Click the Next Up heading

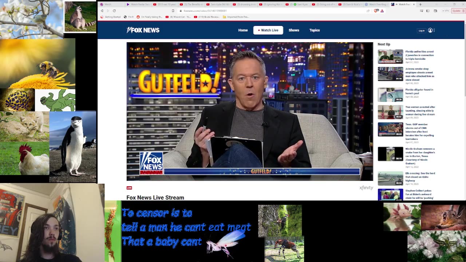(x=384, y=44)
